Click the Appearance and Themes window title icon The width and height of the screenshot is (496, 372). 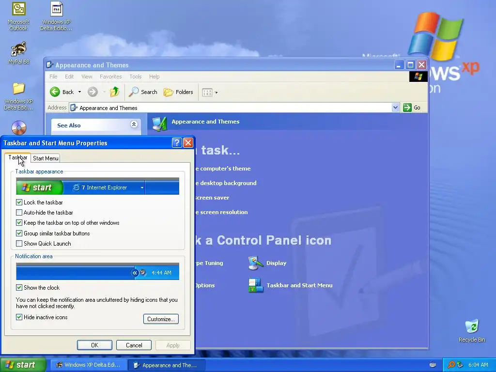50,65
